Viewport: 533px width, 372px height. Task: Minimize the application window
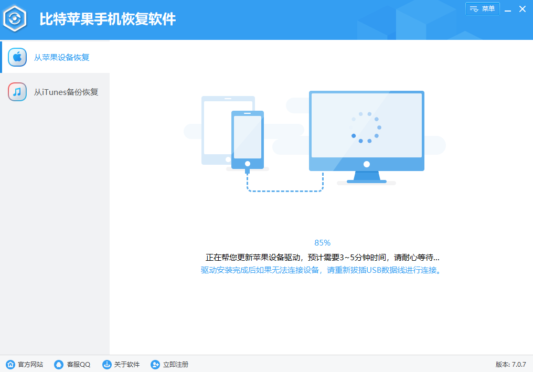(x=507, y=9)
